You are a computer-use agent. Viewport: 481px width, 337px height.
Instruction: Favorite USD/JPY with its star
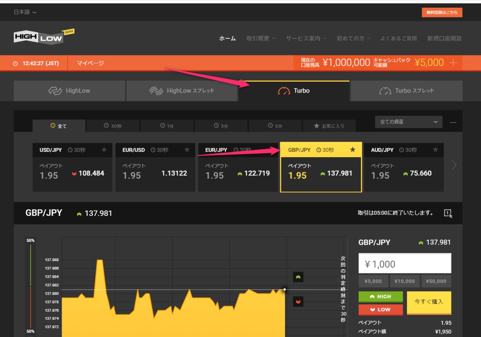pyautogui.click(x=104, y=150)
